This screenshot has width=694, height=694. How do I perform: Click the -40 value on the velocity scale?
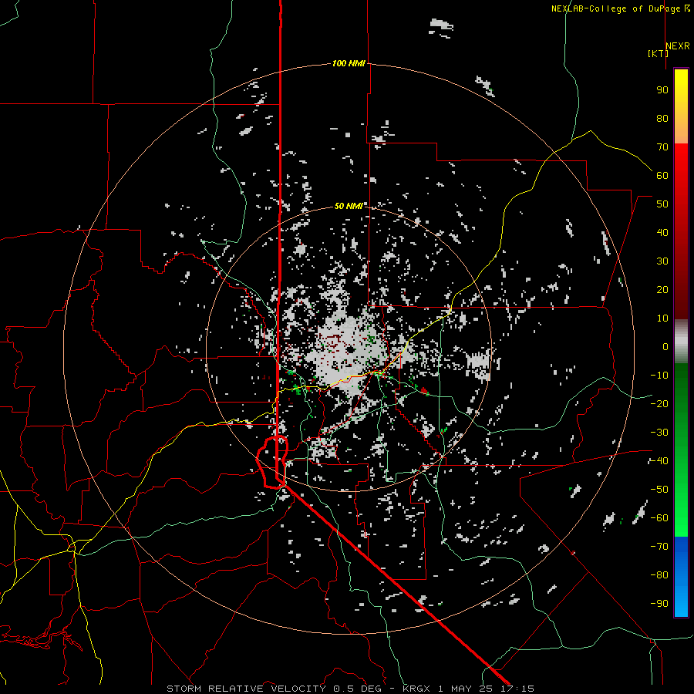(x=659, y=461)
